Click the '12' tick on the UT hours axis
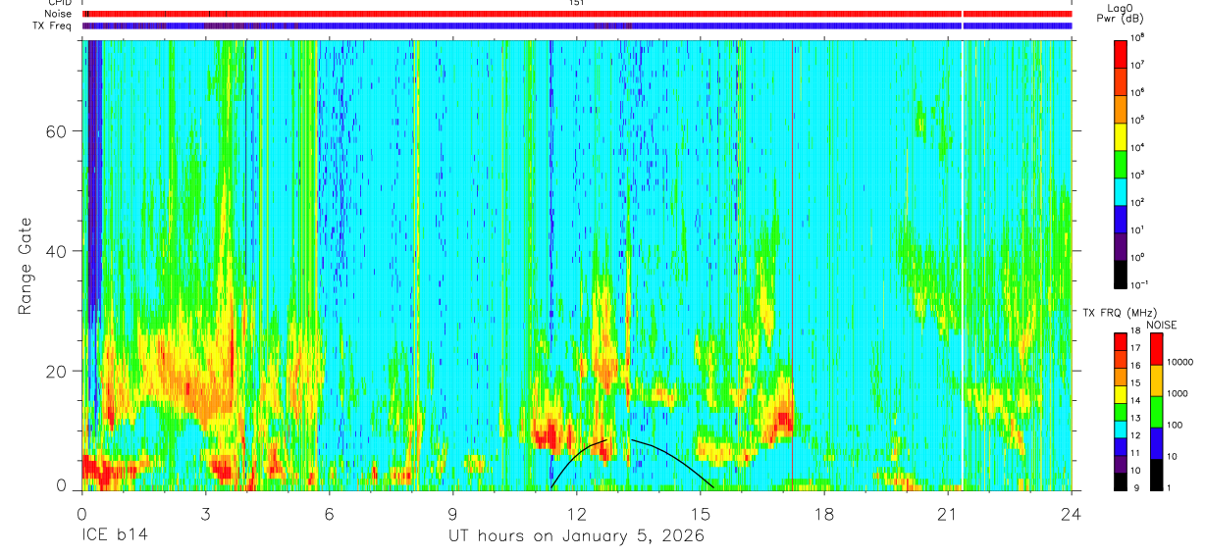1205x556 pixels. [x=577, y=514]
